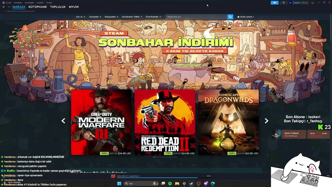Go back with the left arrow
Image resolution: width=332 pixels, height=187 pixels.
4,7
